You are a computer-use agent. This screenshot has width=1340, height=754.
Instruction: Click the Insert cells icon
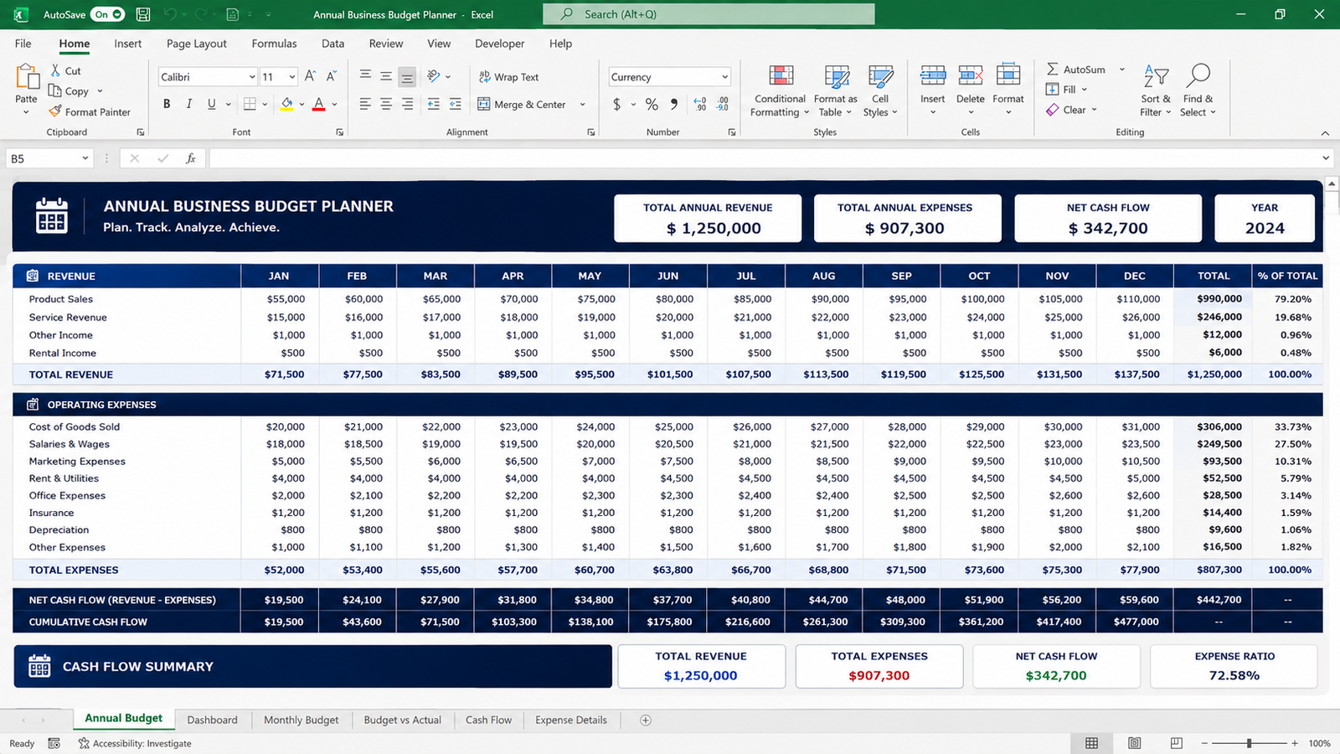click(932, 76)
